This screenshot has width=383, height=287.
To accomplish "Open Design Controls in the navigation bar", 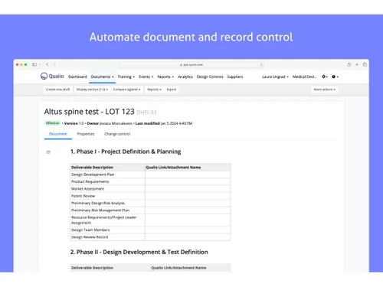I will point(210,77).
